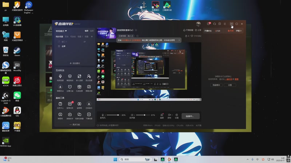Open the KOOK desktop icon

tap(6, 81)
